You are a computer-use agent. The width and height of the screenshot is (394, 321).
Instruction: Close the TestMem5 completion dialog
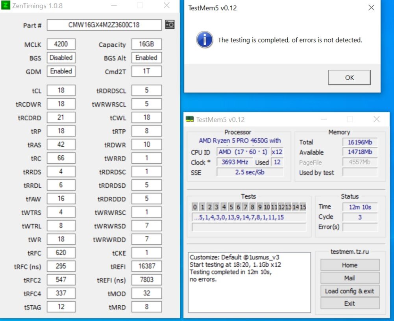coord(371,7)
